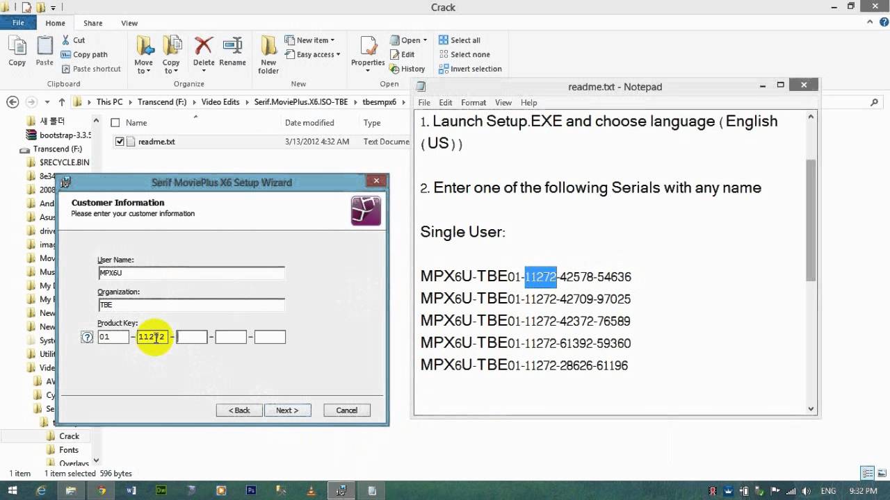Click Select none in the ribbon
This screenshot has width=890, height=500.
[464, 54]
